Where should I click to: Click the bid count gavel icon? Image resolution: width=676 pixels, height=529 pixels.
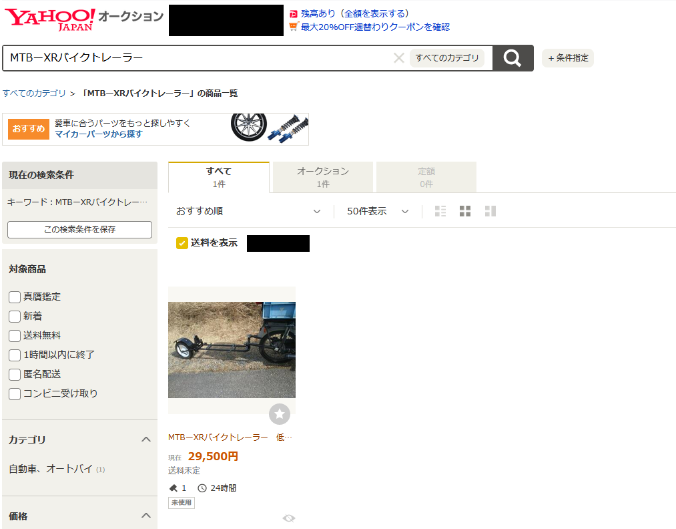click(x=174, y=488)
